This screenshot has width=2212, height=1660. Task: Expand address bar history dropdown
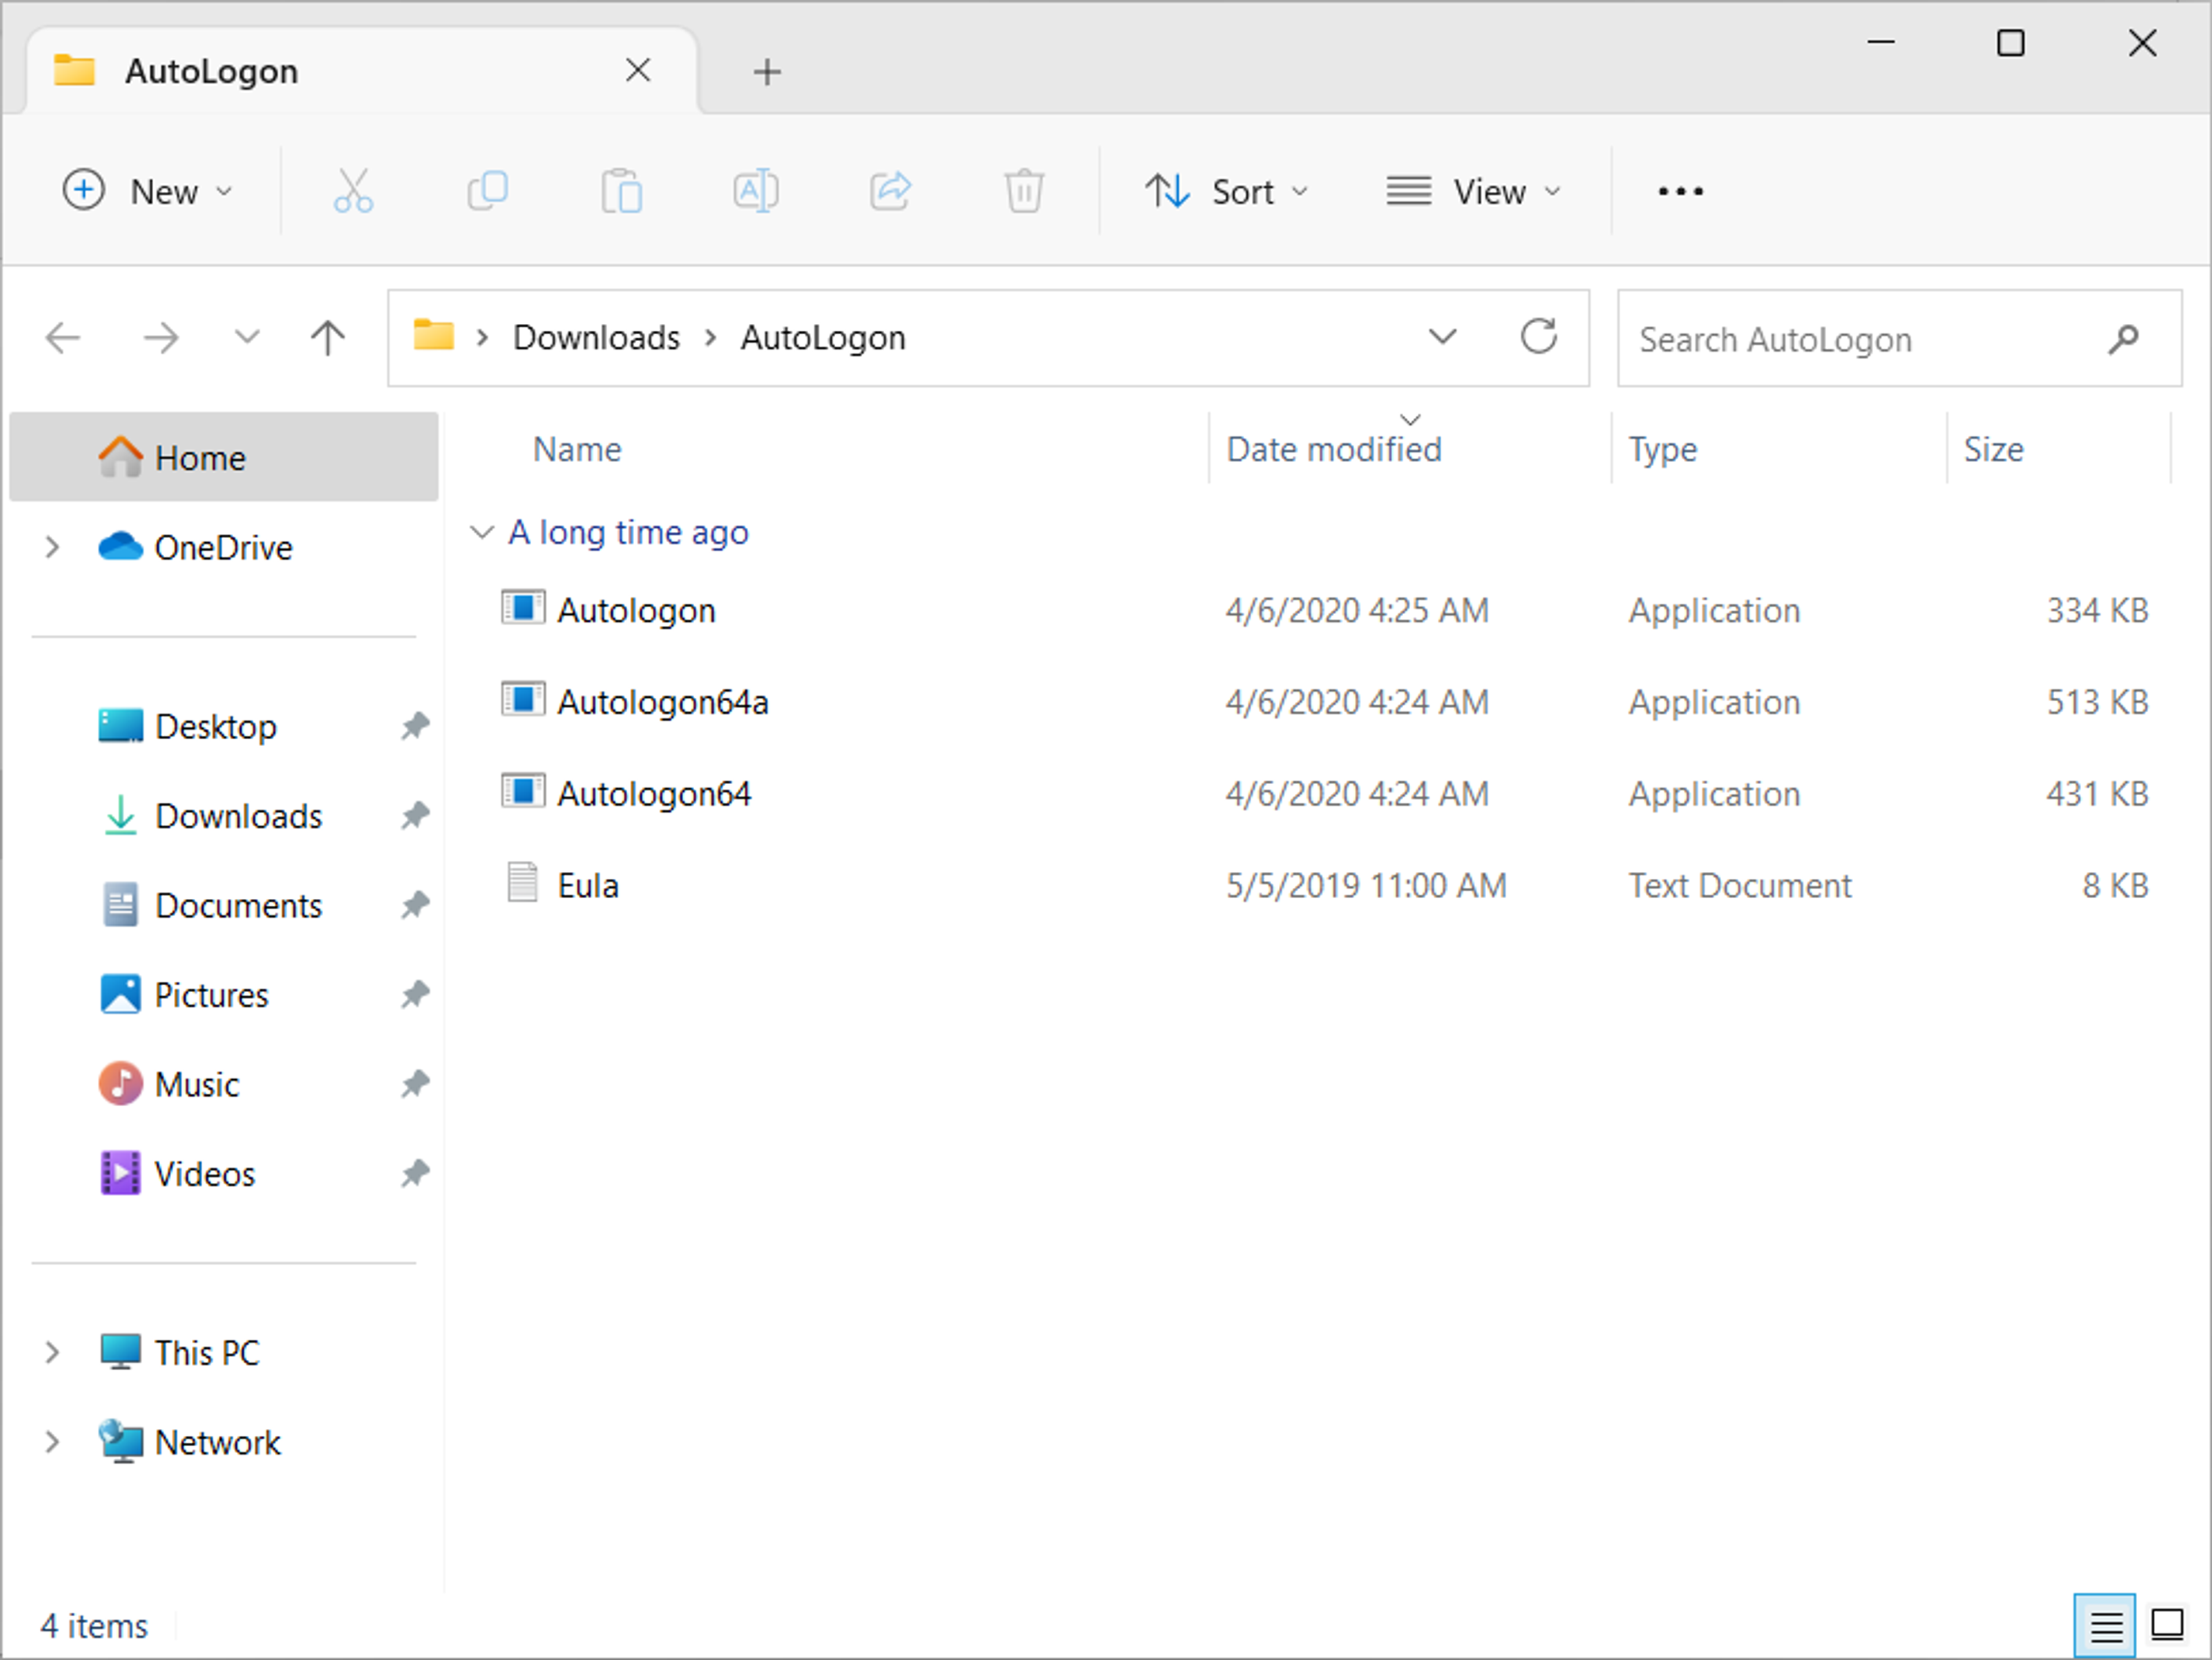point(1442,337)
